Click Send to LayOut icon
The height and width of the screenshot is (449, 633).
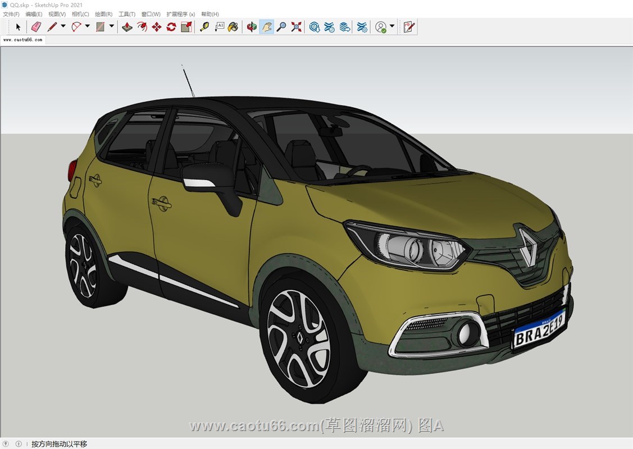click(344, 27)
